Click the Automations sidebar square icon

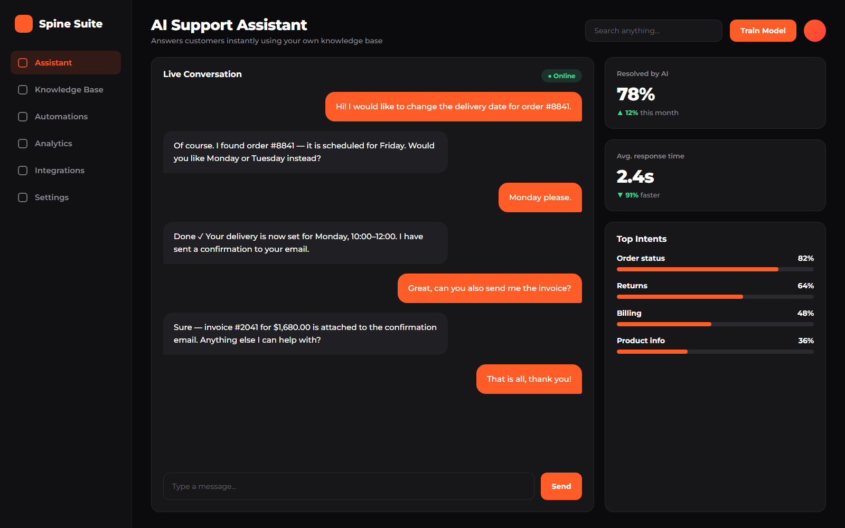click(23, 117)
